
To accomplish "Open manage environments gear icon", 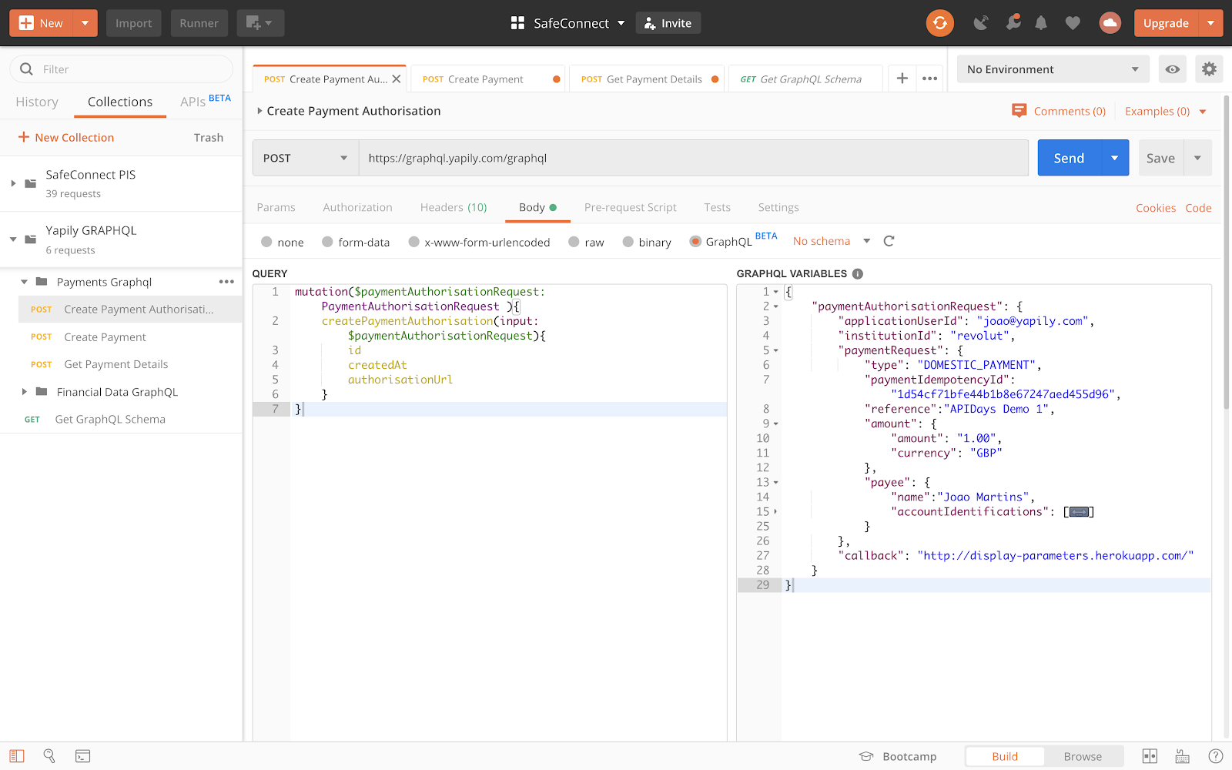I will point(1209,69).
